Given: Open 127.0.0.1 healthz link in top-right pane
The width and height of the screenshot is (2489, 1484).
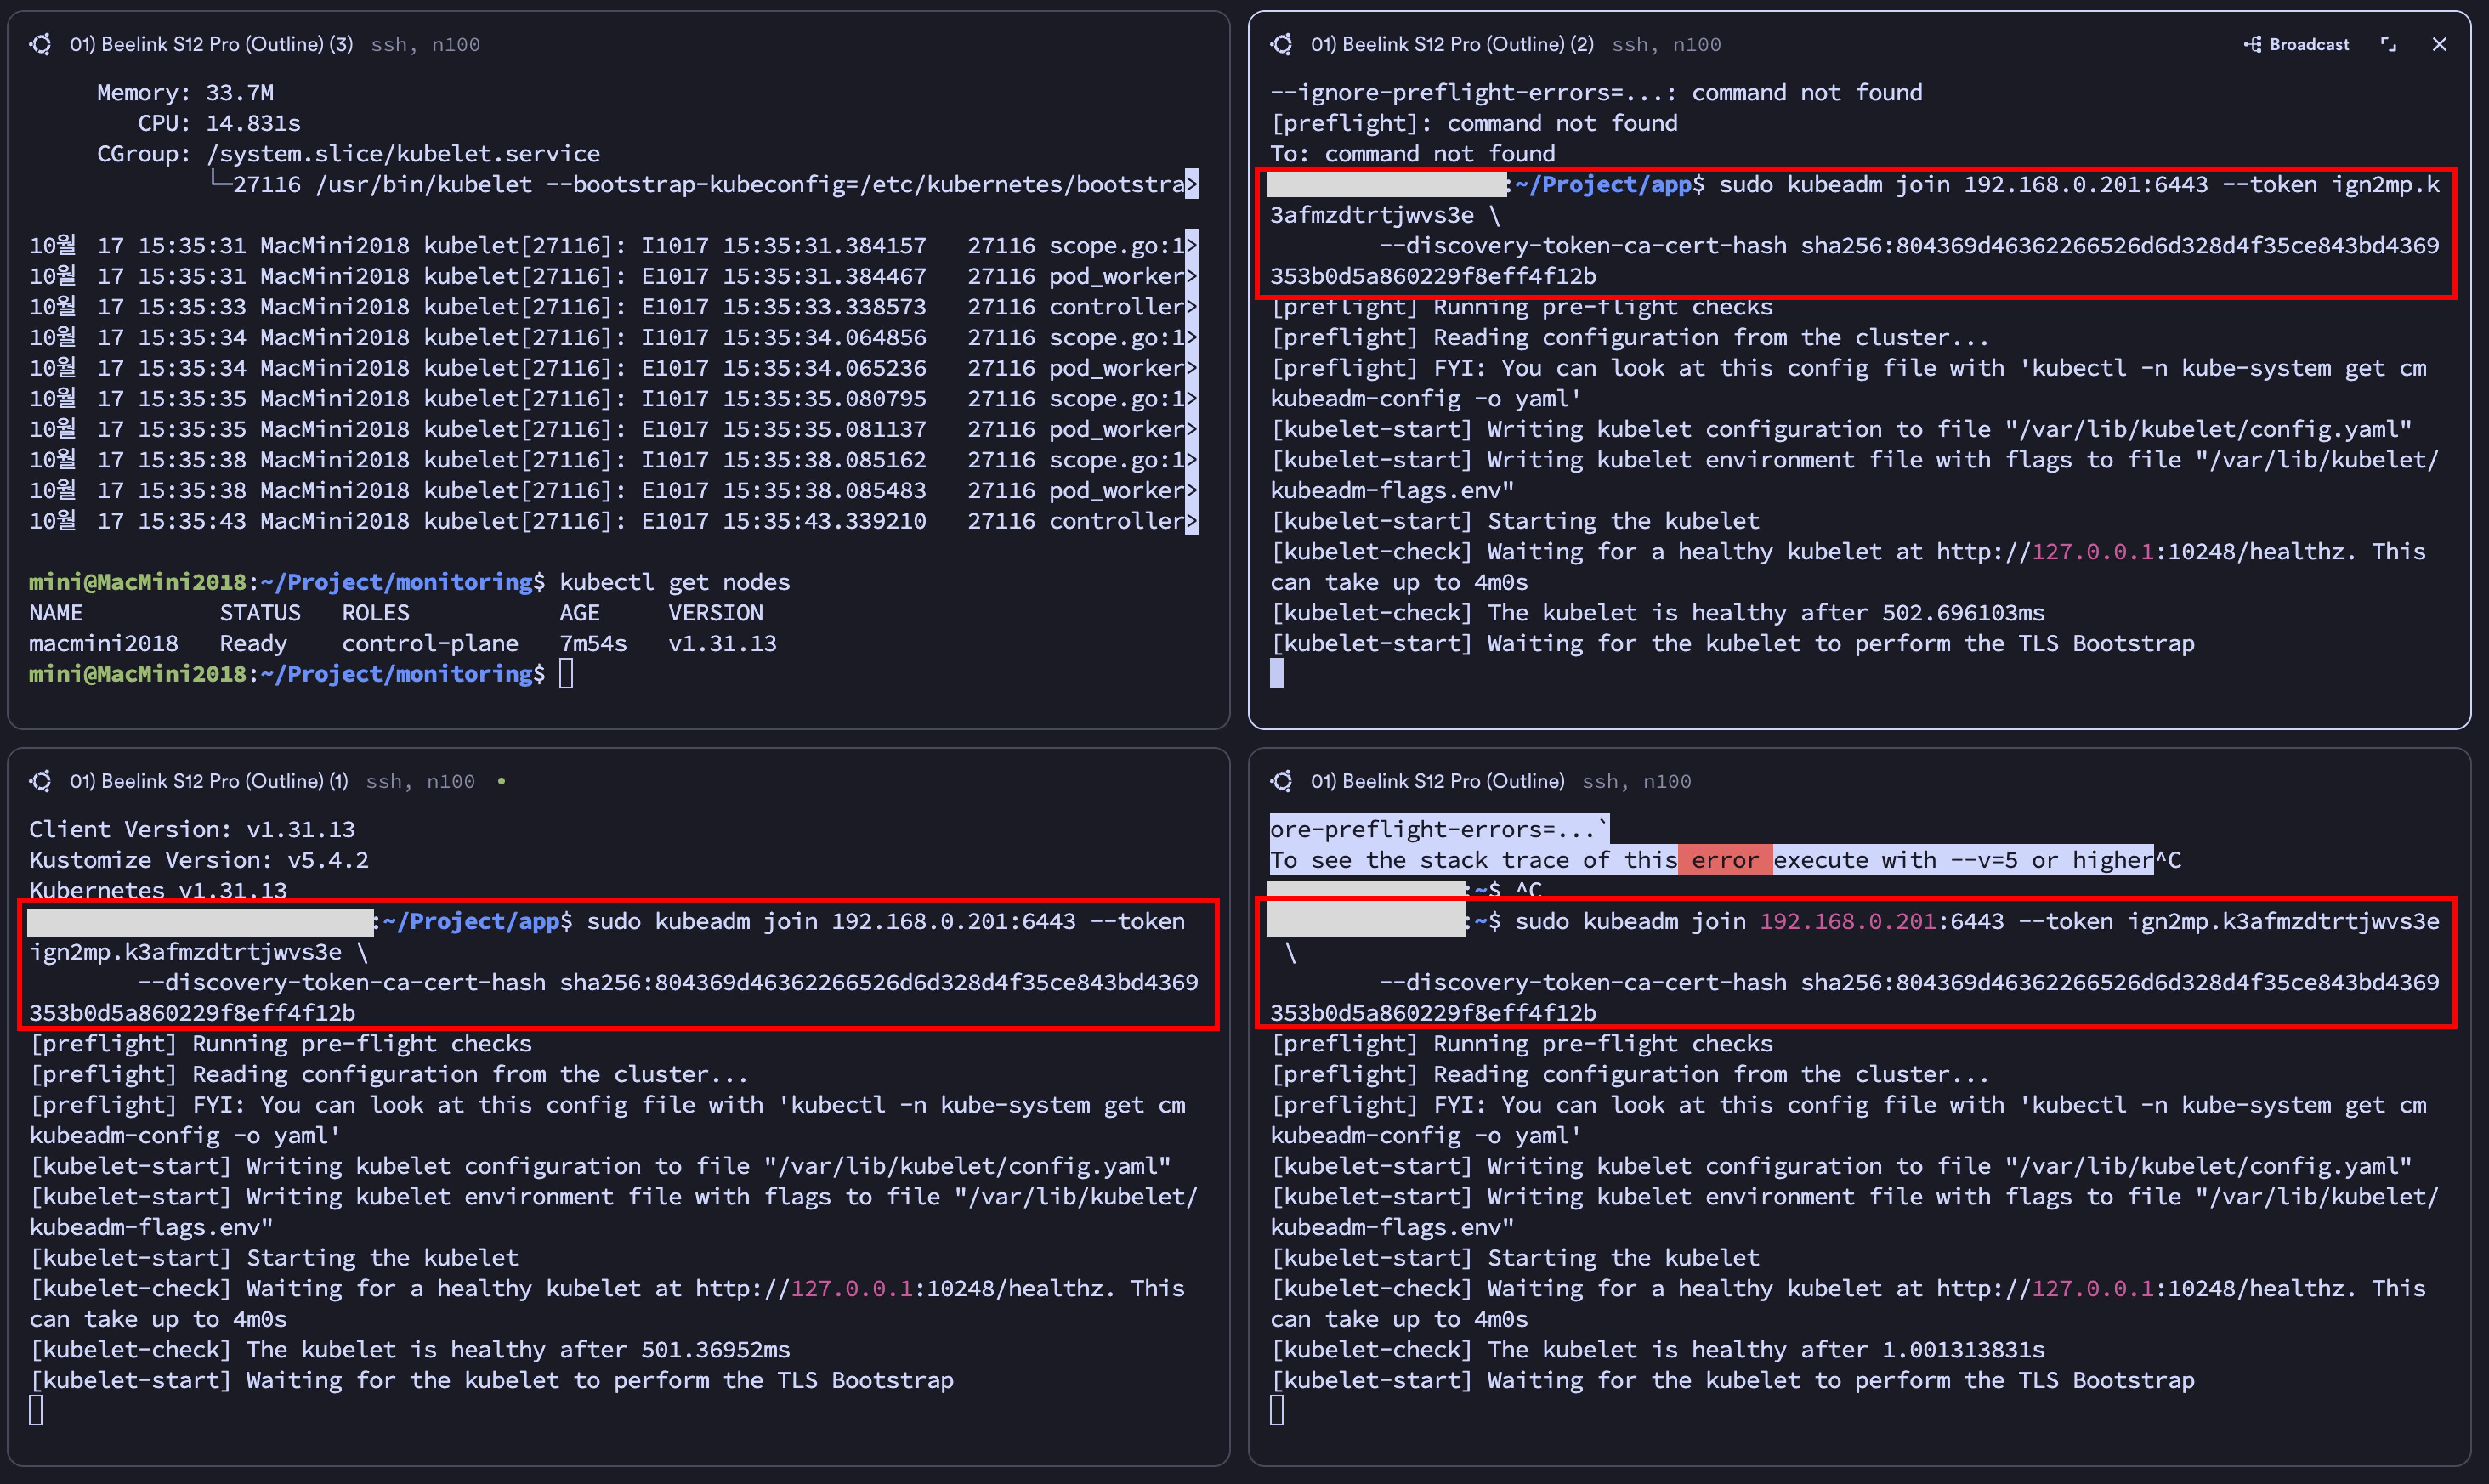Looking at the screenshot, I should pyautogui.click(x=2092, y=552).
